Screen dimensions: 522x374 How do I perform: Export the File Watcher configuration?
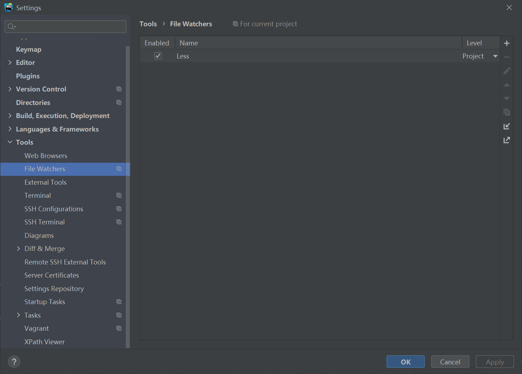506,140
